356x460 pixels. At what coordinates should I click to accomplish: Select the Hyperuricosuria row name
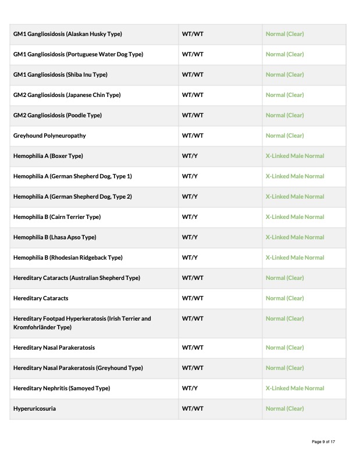tap(34, 409)
